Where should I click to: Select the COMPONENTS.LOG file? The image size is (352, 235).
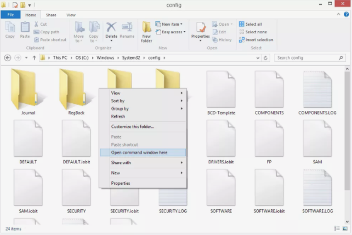[x=317, y=93]
